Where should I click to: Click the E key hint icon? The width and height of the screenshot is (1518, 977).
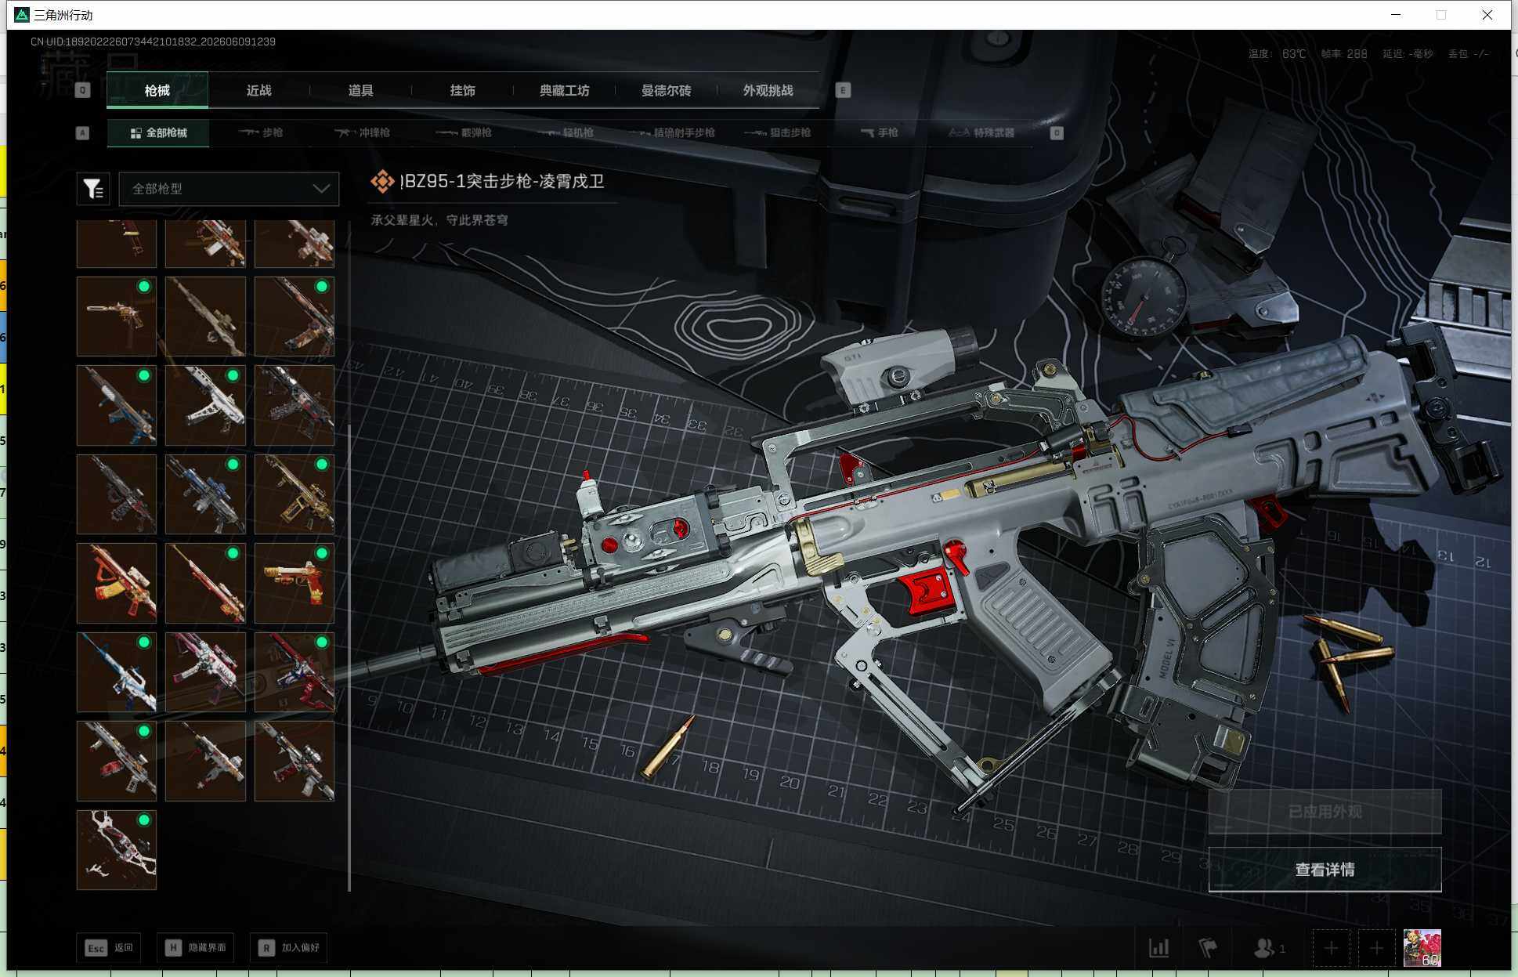pyautogui.click(x=843, y=90)
